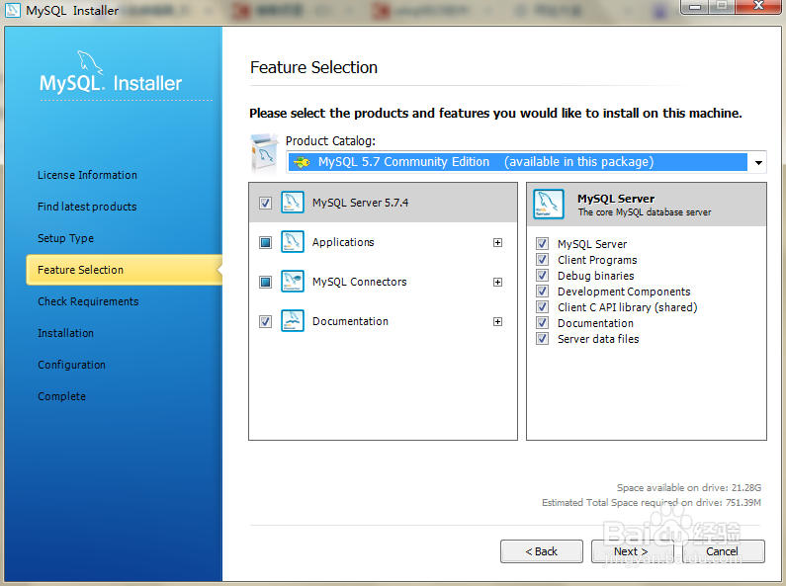The width and height of the screenshot is (786, 586).
Task: Uncheck Client C API library (shared) checkbox
Action: pos(542,307)
